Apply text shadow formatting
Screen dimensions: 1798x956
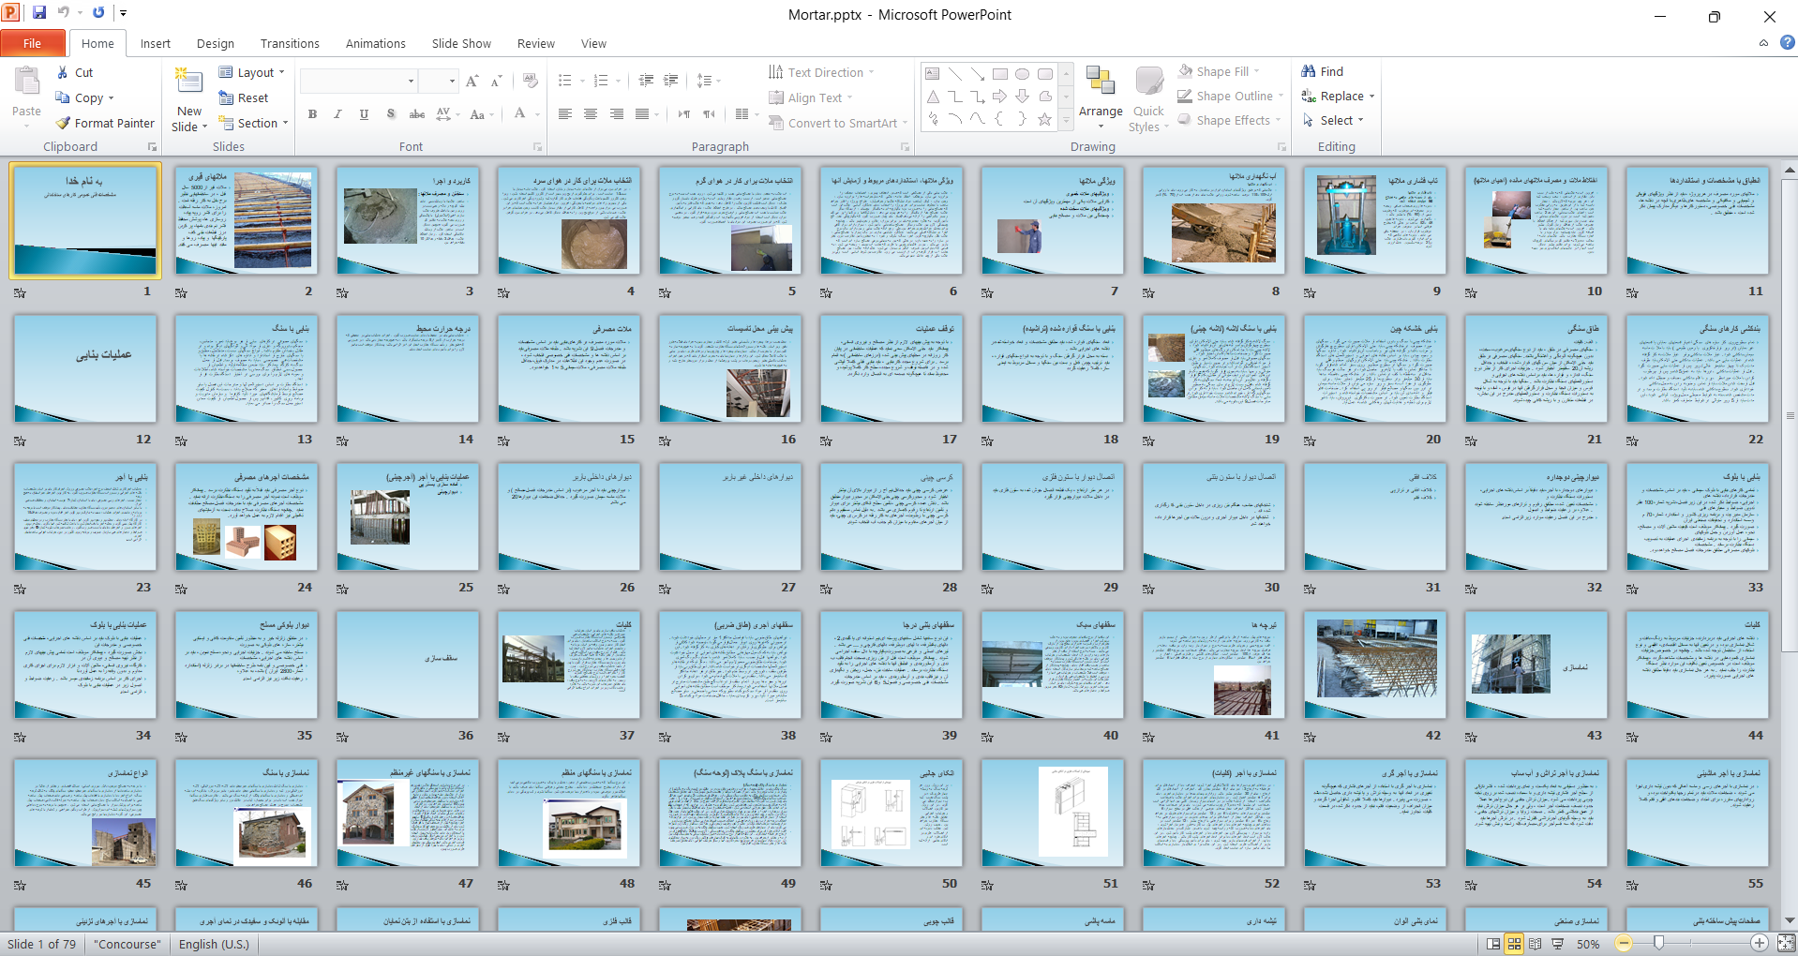click(x=391, y=114)
